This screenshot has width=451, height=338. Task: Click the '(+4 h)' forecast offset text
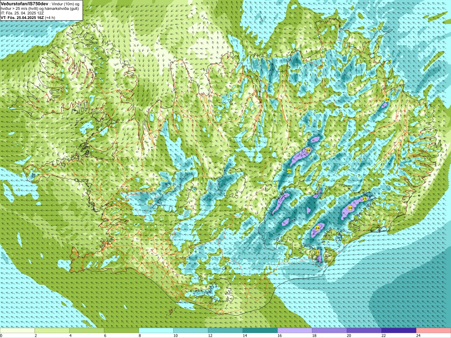pyautogui.click(x=51, y=17)
